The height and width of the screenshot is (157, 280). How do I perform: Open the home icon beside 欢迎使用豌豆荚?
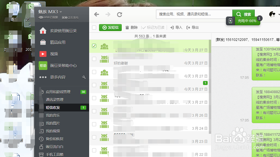pyautogui.click(x=43, y=31)
